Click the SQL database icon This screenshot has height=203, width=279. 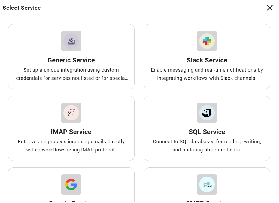(x=207, y=113)
